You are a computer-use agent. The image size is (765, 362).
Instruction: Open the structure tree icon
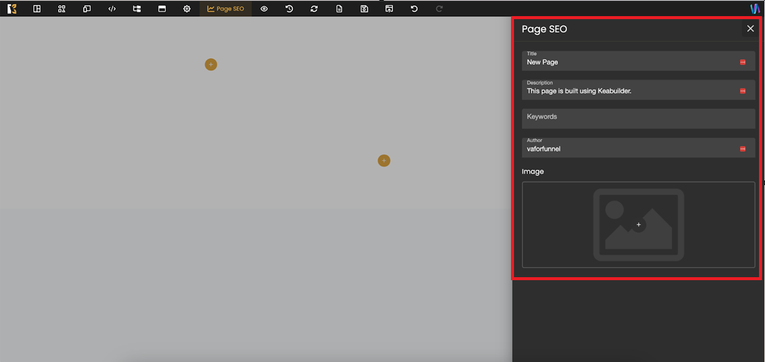137,9
